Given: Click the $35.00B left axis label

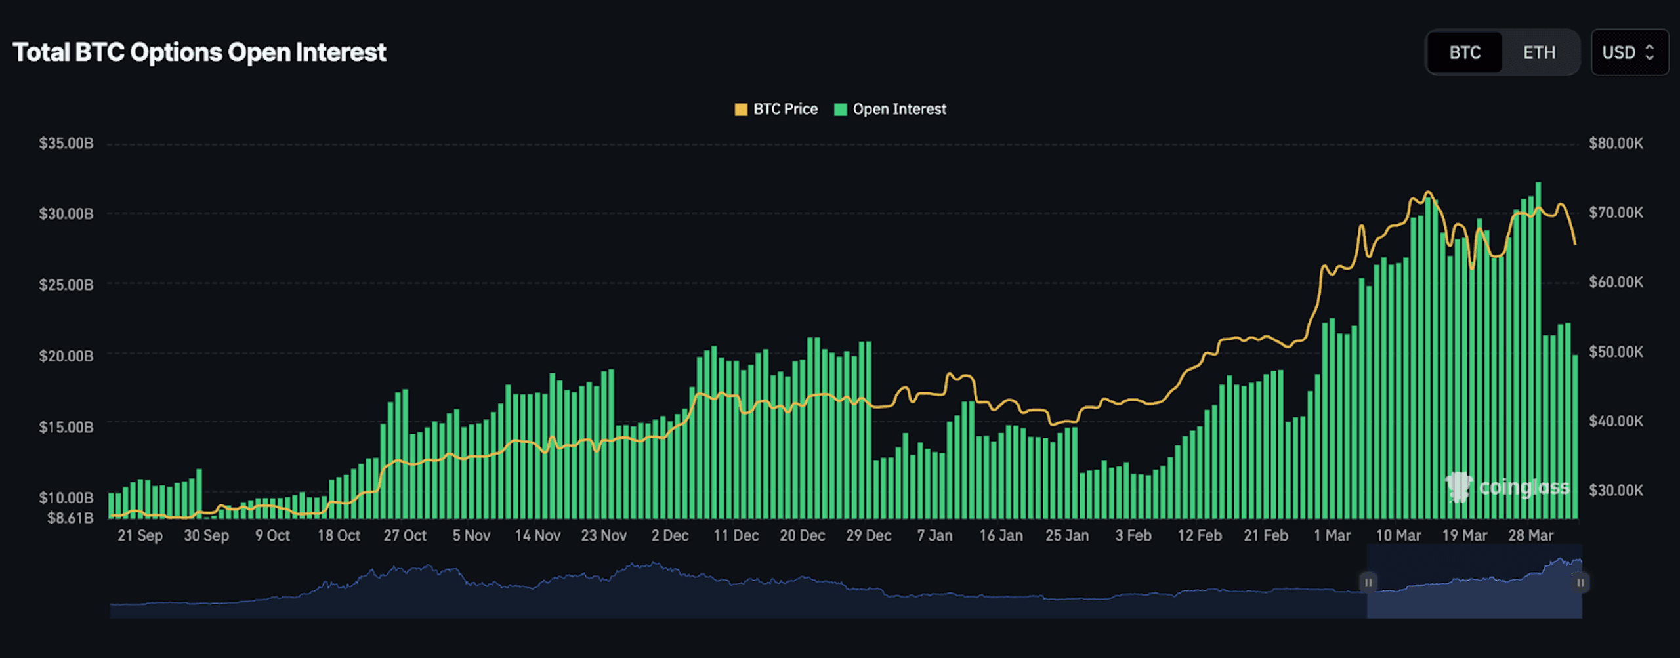Looking at the screenshot, I should point(66,143).
